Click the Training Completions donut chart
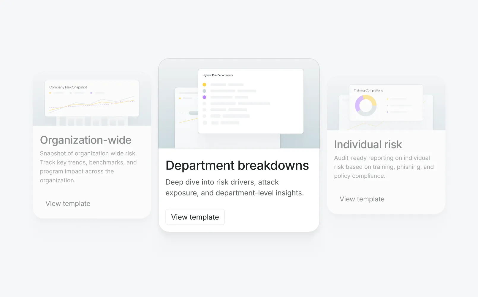Screen dimensions: 478x297 pos(366,105)
